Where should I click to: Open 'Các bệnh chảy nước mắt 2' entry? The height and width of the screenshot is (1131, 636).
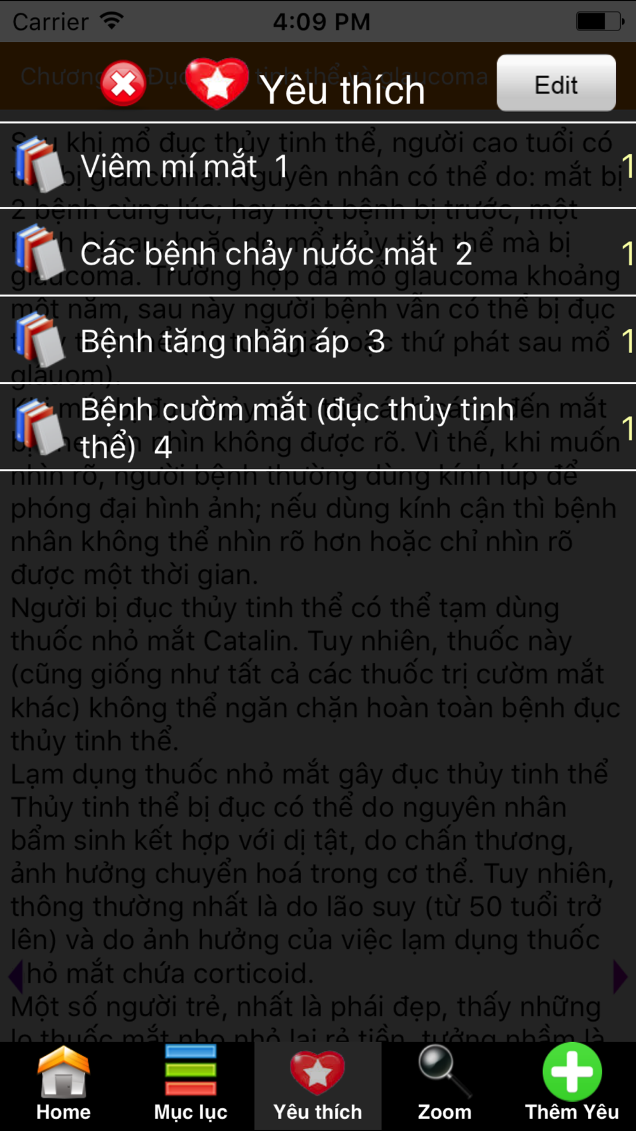(x=318, y=253)
